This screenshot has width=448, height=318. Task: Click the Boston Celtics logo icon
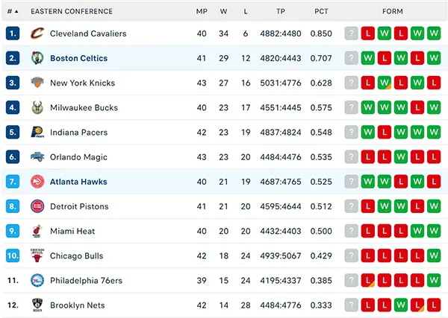[x=37, y=58]
